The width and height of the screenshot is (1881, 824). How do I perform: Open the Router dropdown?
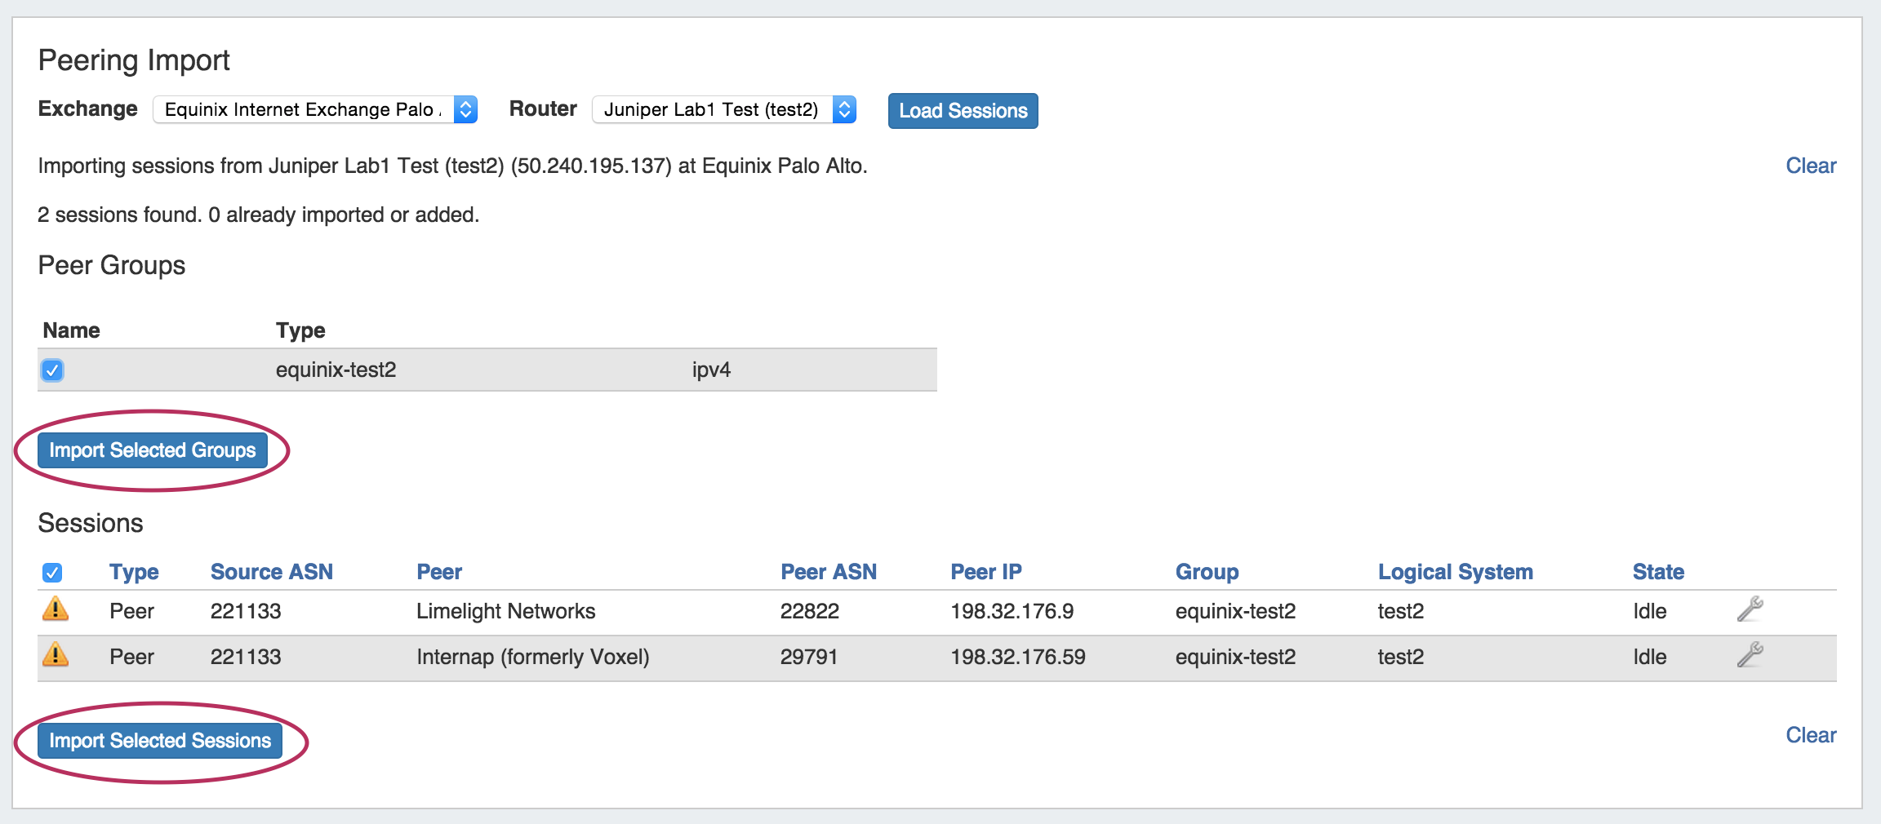click(x=723, y=109)
